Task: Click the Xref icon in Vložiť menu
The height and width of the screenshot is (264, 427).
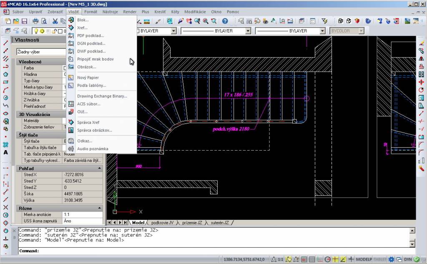Action: 71,28
